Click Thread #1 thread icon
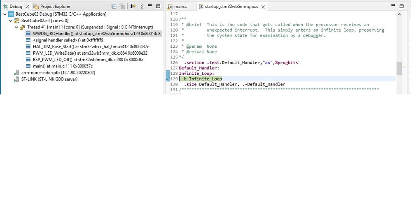411x222 pixels. click(x=23, y=27)
